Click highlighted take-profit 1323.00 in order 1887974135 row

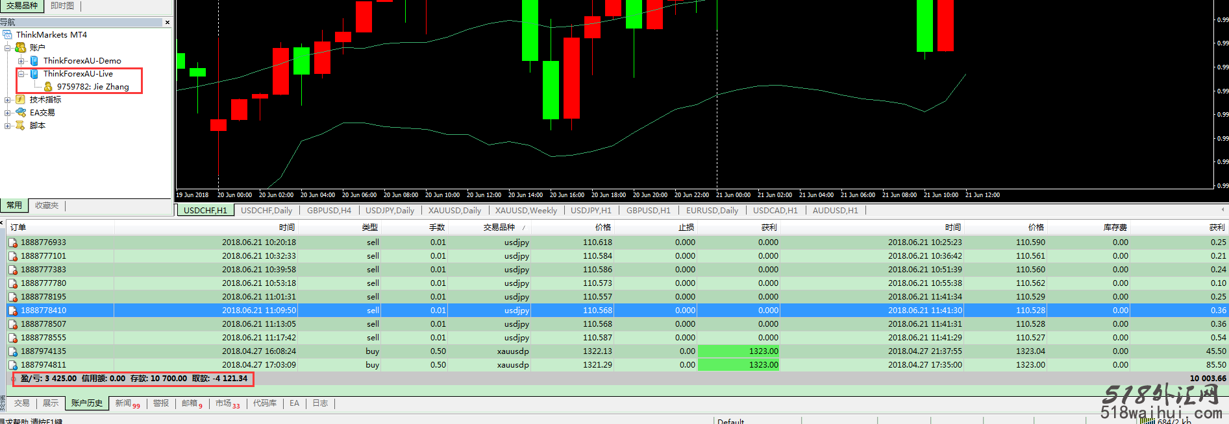[739, 351]
